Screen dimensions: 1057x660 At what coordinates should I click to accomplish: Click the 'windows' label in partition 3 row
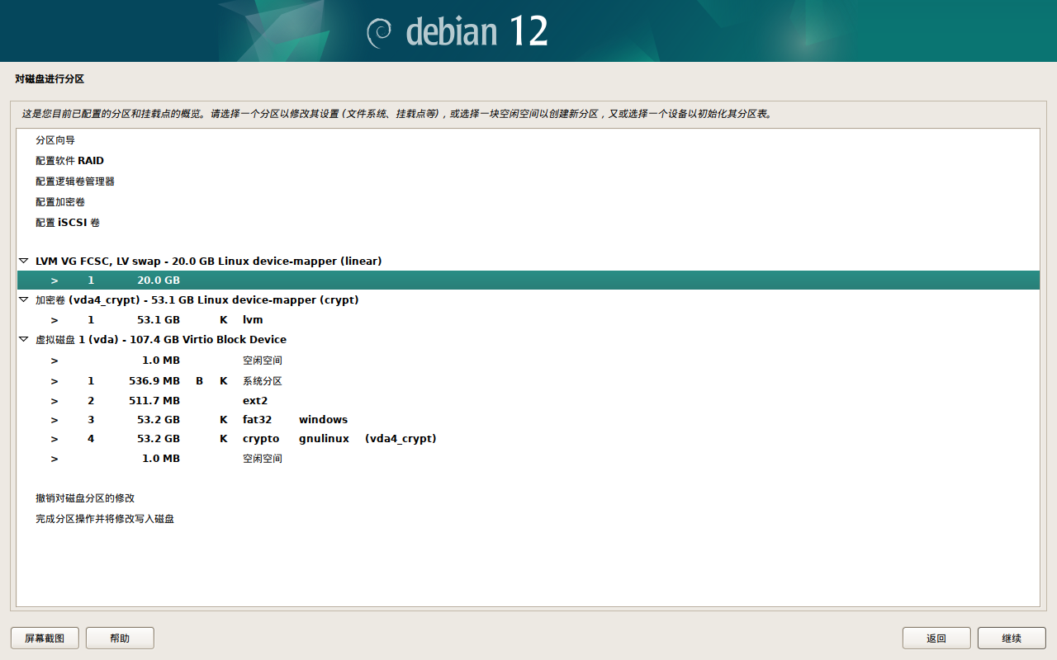[323, 420]
